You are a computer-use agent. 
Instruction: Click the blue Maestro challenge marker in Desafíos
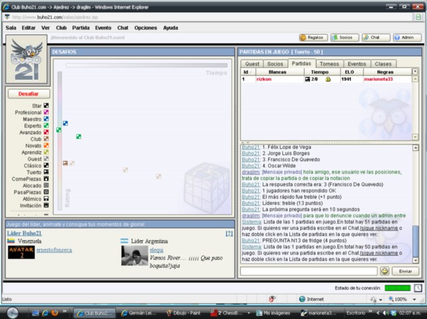(66, 124)
